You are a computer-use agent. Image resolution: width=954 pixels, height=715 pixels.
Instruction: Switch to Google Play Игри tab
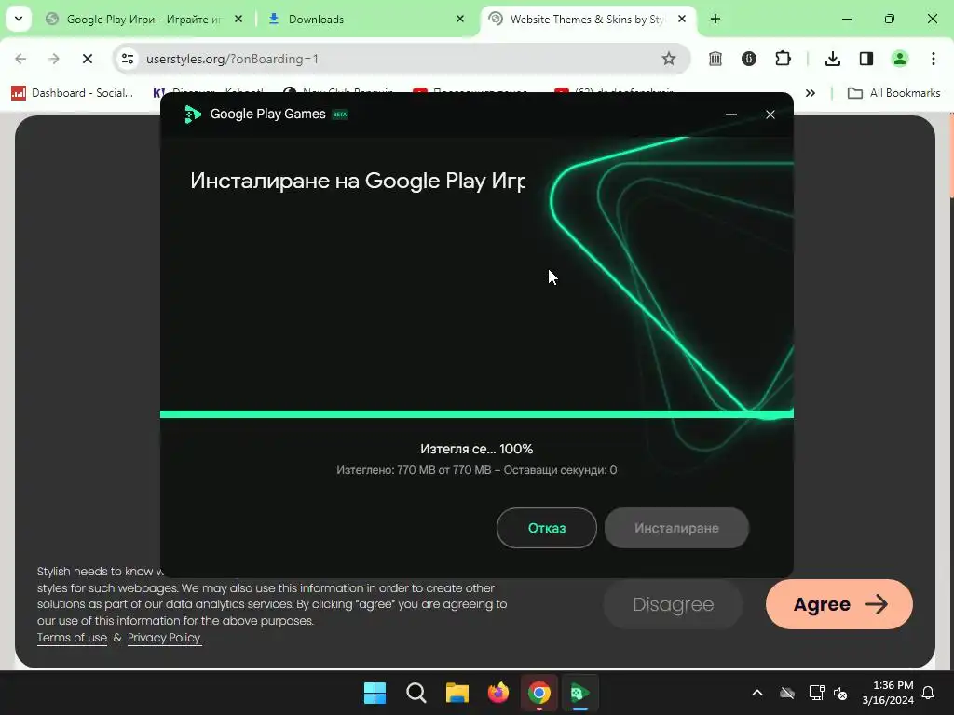[144, 19]
